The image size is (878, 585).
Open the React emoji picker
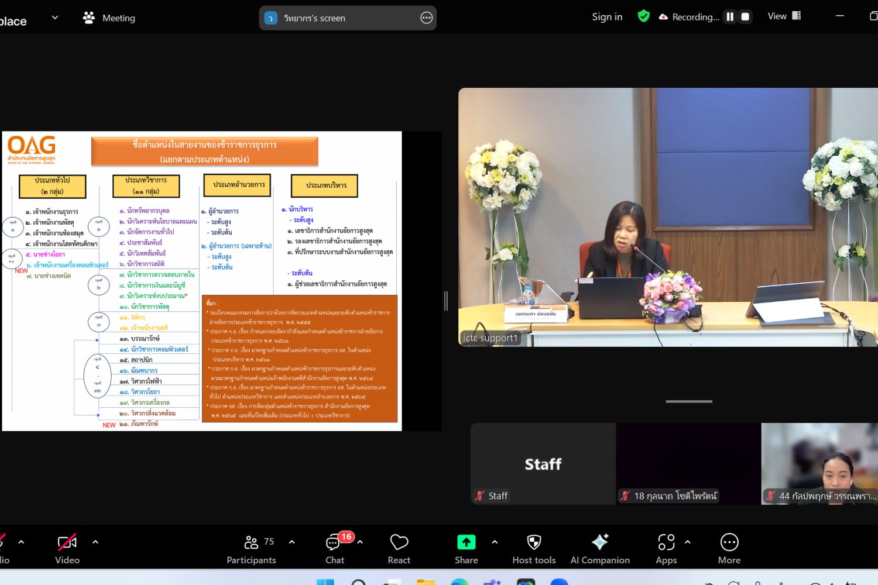click(x=399, y=549)
